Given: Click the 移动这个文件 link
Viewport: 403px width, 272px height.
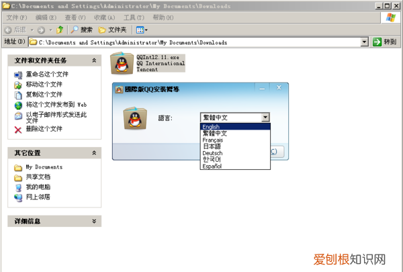Looking at the screenshot, I should pyautogui.click(x=44, y=85).
